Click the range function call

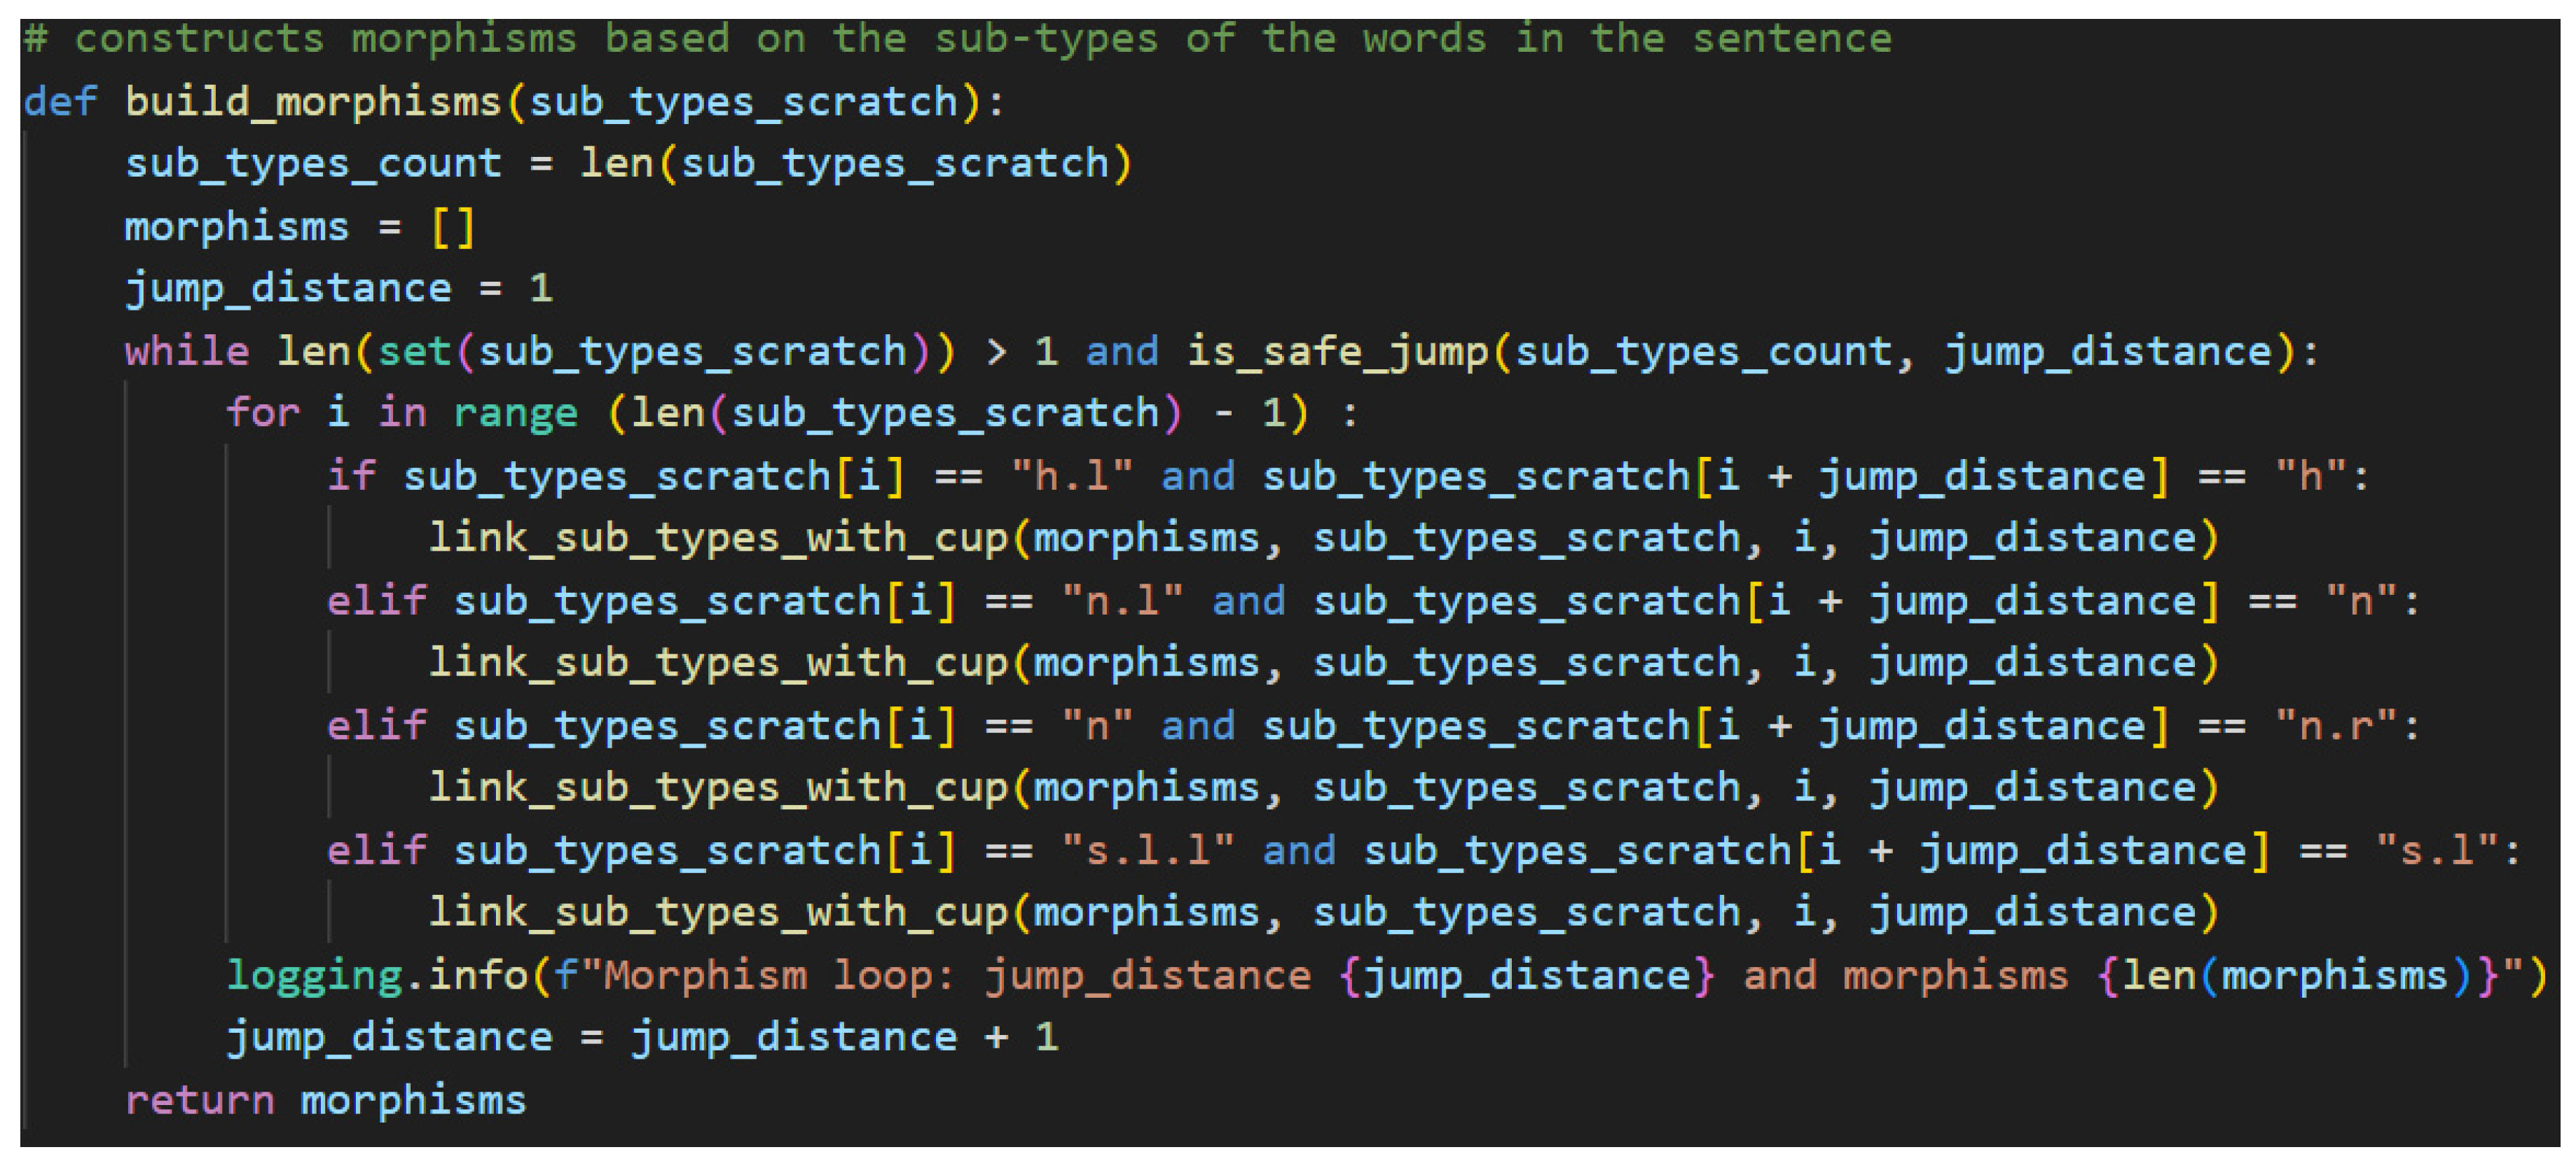click(x=515, y=413)
